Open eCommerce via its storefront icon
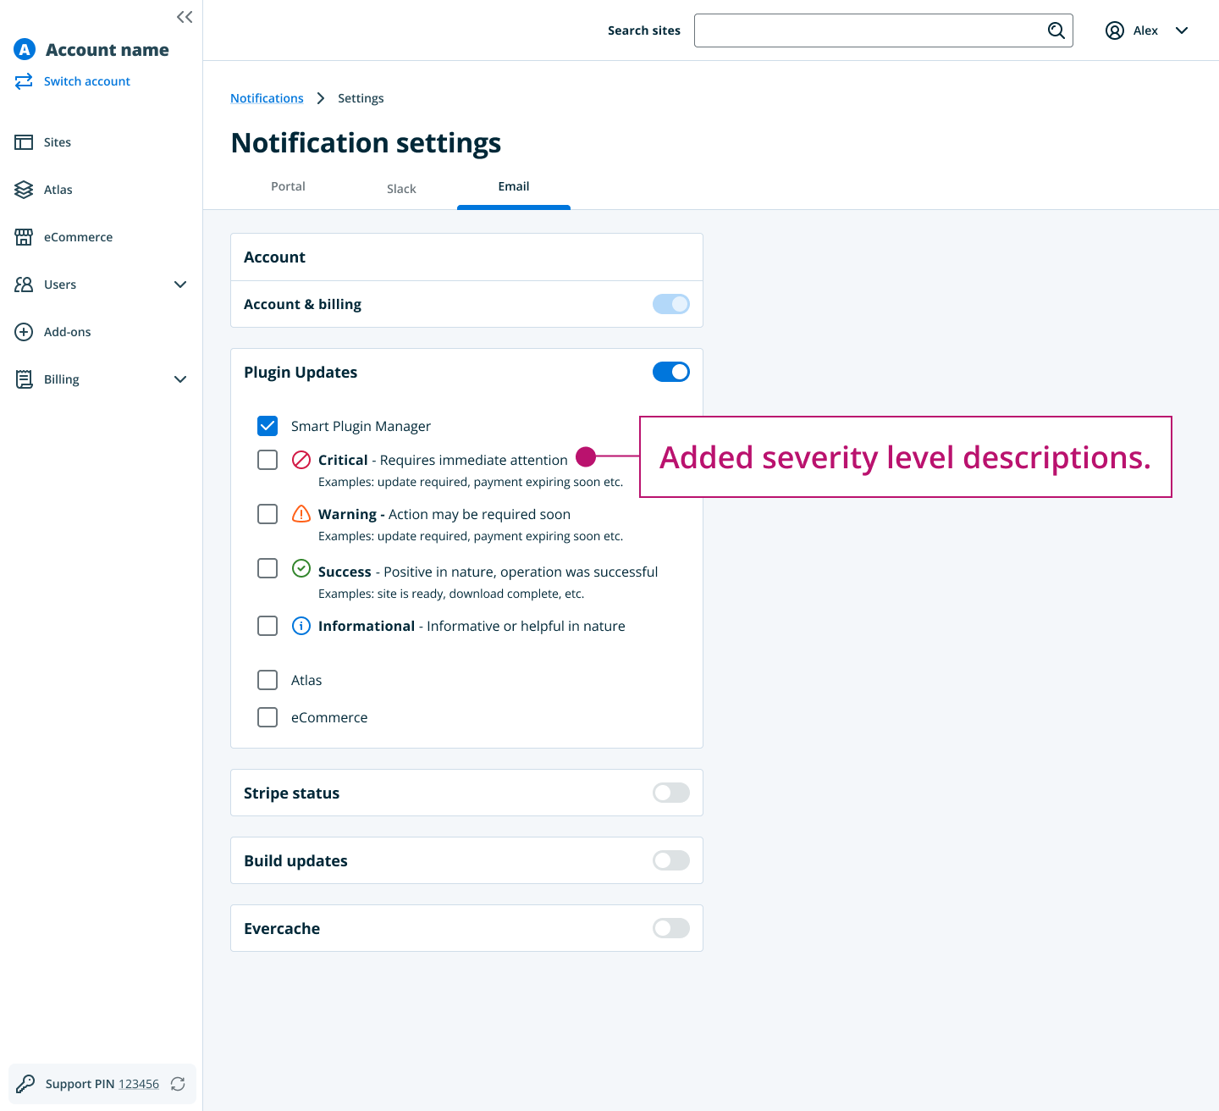 (24, 237)
